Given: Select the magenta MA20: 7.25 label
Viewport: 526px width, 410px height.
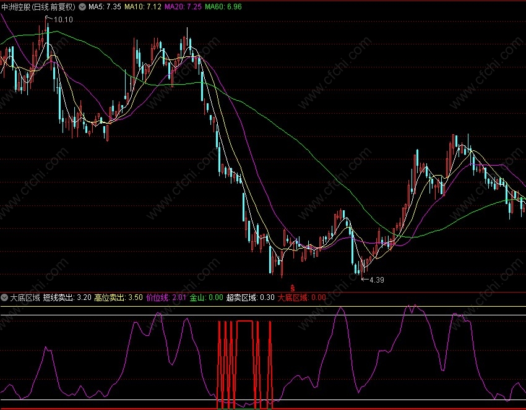Looking at the screenshot, I should (x=183, y=7).
